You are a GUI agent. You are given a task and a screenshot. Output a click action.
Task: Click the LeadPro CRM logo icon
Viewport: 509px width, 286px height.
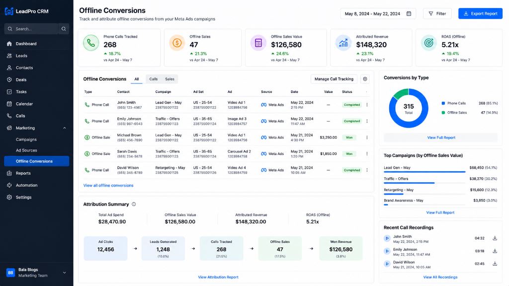pos(9,11)
